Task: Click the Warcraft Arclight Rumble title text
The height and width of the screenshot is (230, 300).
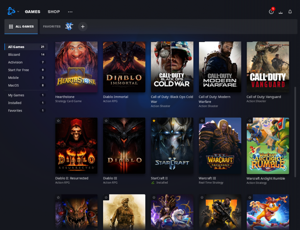Action: click(x=266, y=178)
